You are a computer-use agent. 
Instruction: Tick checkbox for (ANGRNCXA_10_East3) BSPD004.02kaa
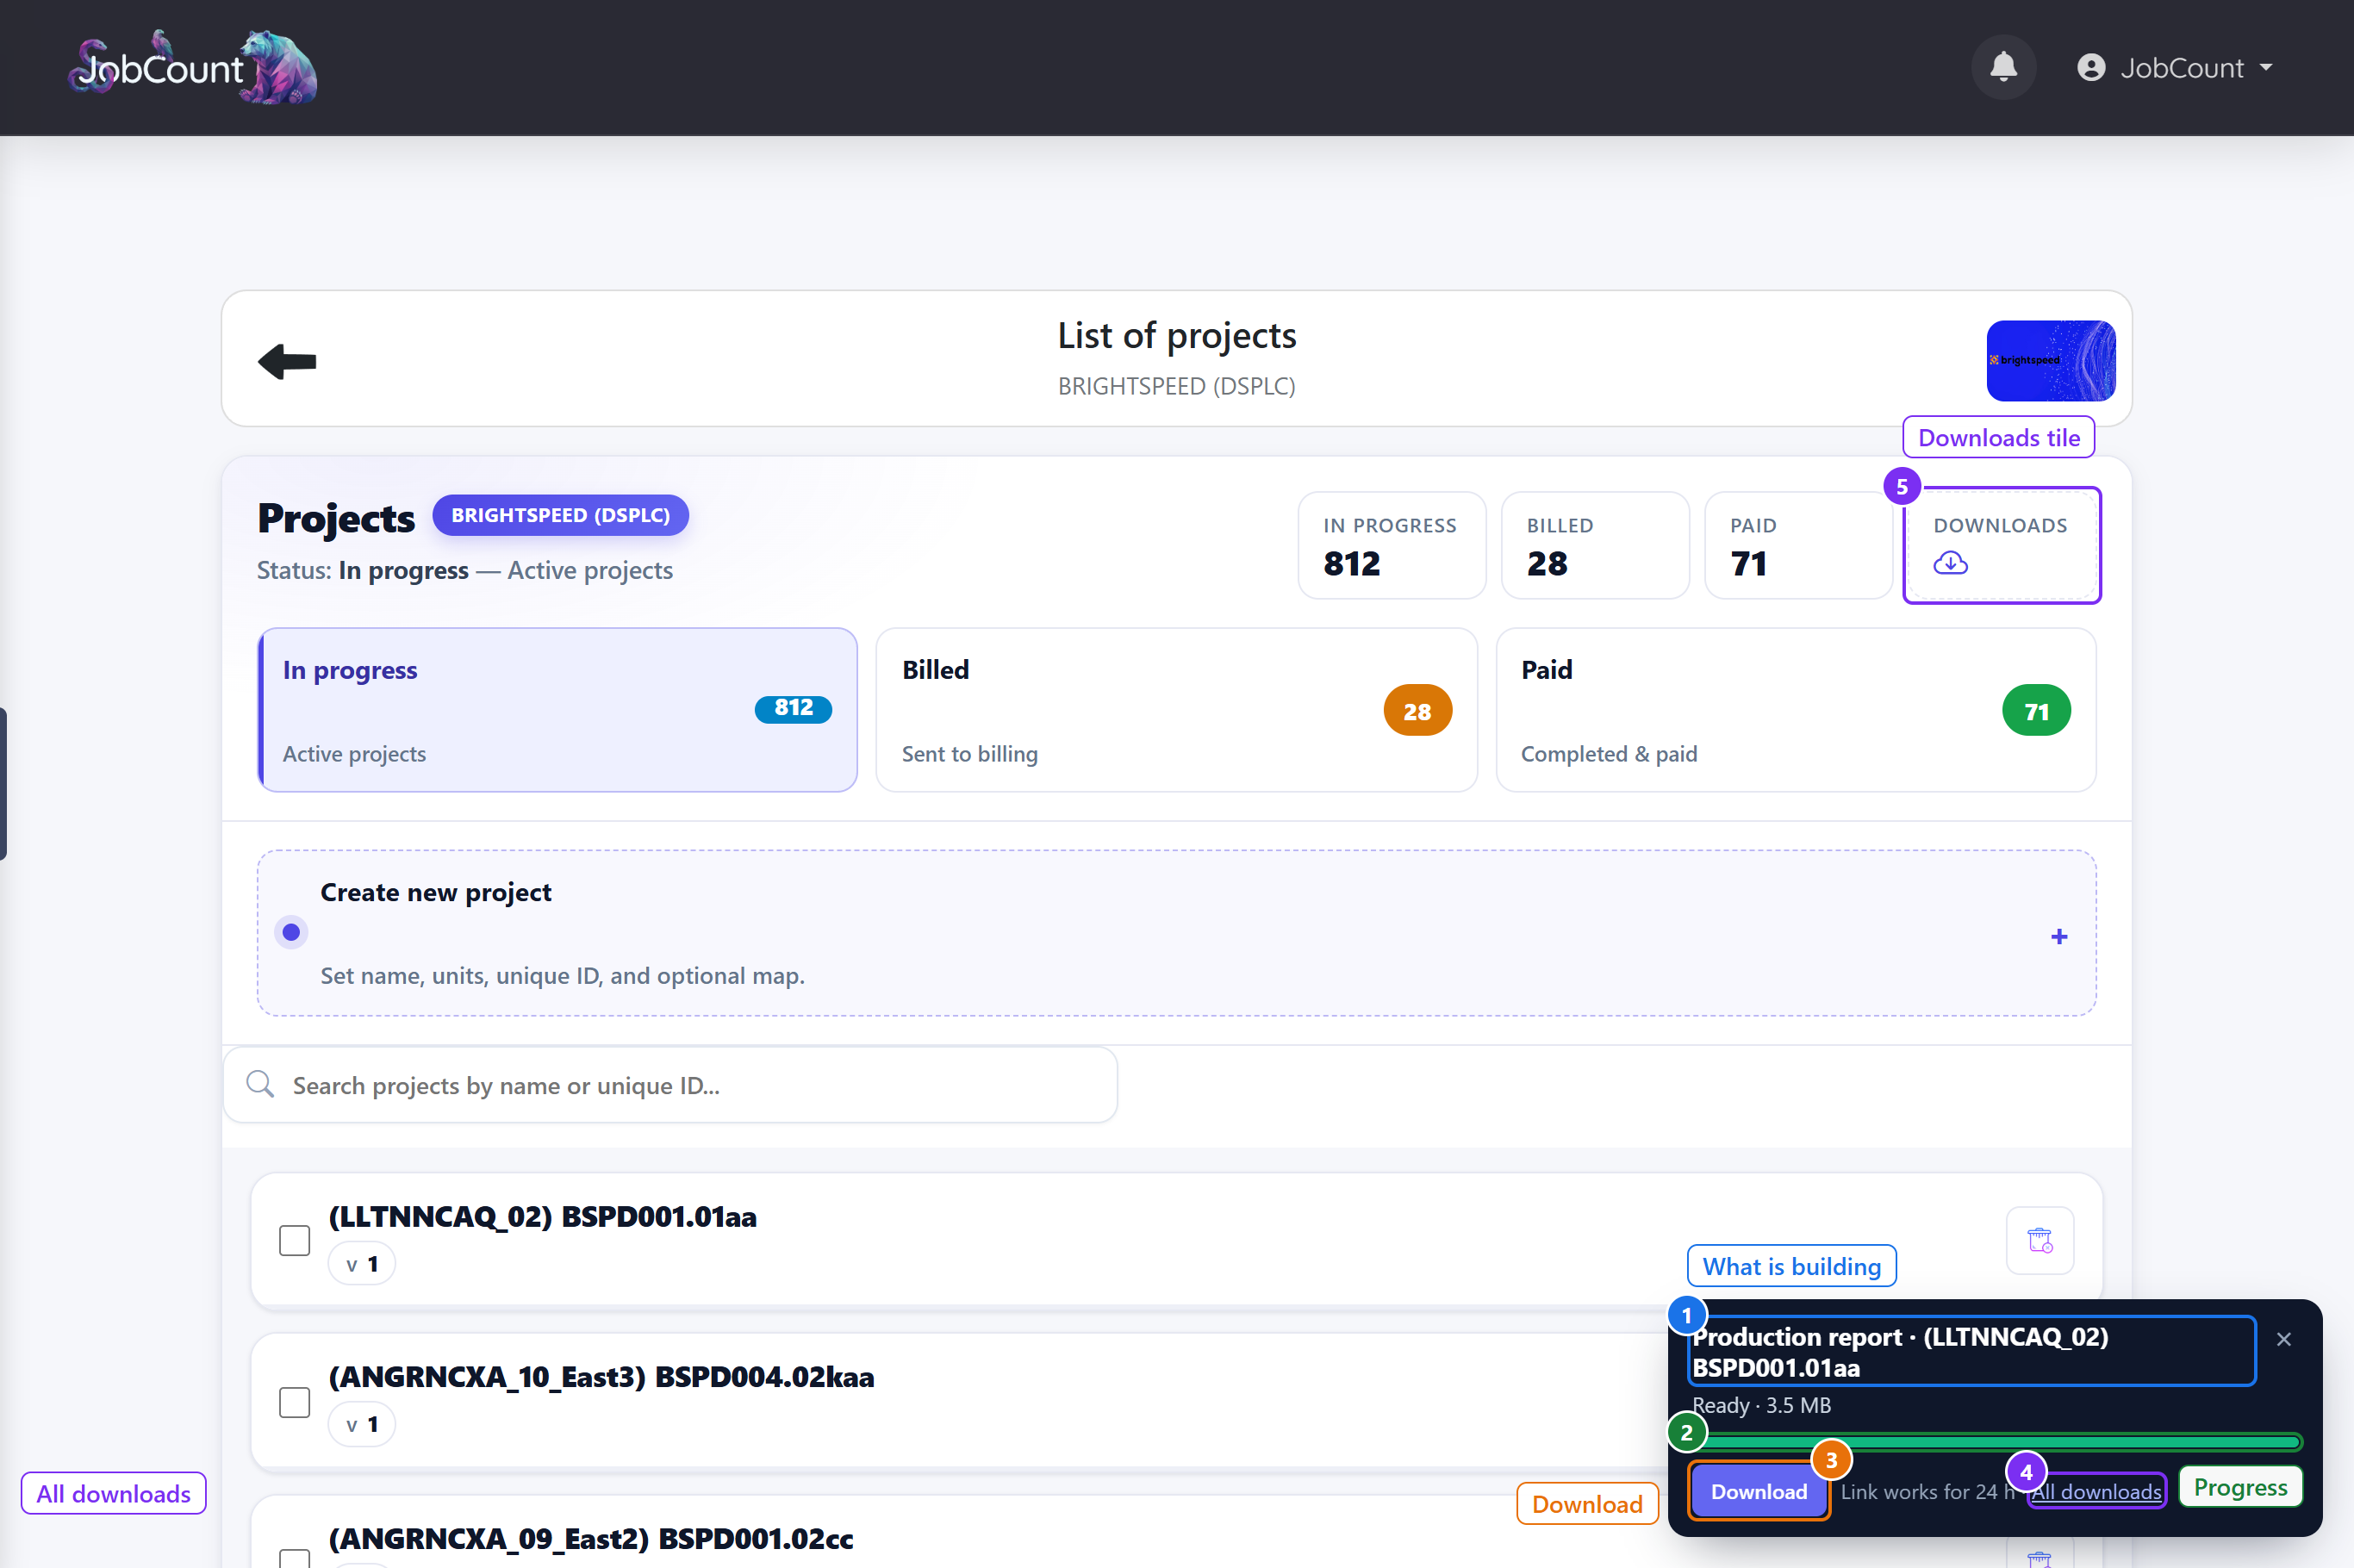[294, 1402]
